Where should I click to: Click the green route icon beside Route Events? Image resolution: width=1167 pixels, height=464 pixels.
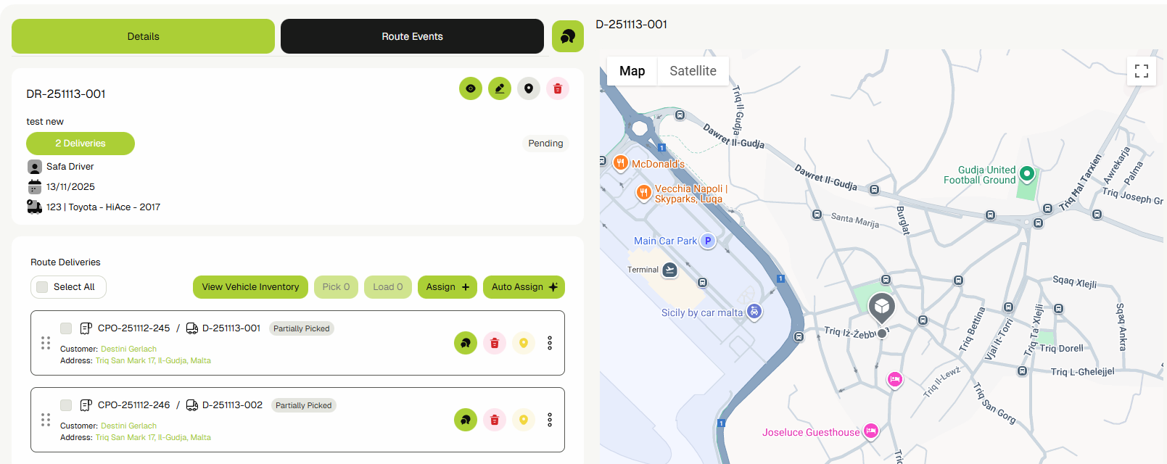tap(568, 36)
